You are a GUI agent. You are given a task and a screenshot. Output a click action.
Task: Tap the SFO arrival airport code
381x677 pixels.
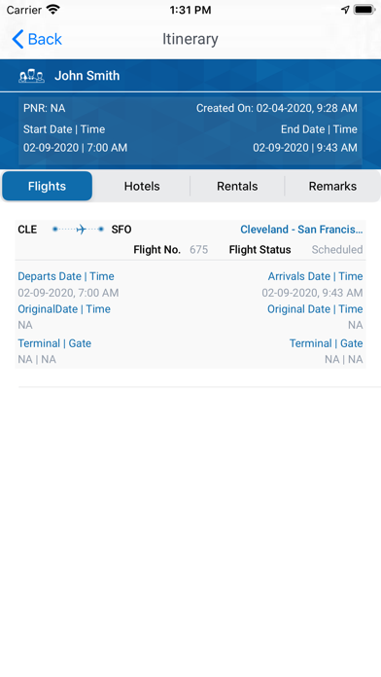(x=121, y=230)
